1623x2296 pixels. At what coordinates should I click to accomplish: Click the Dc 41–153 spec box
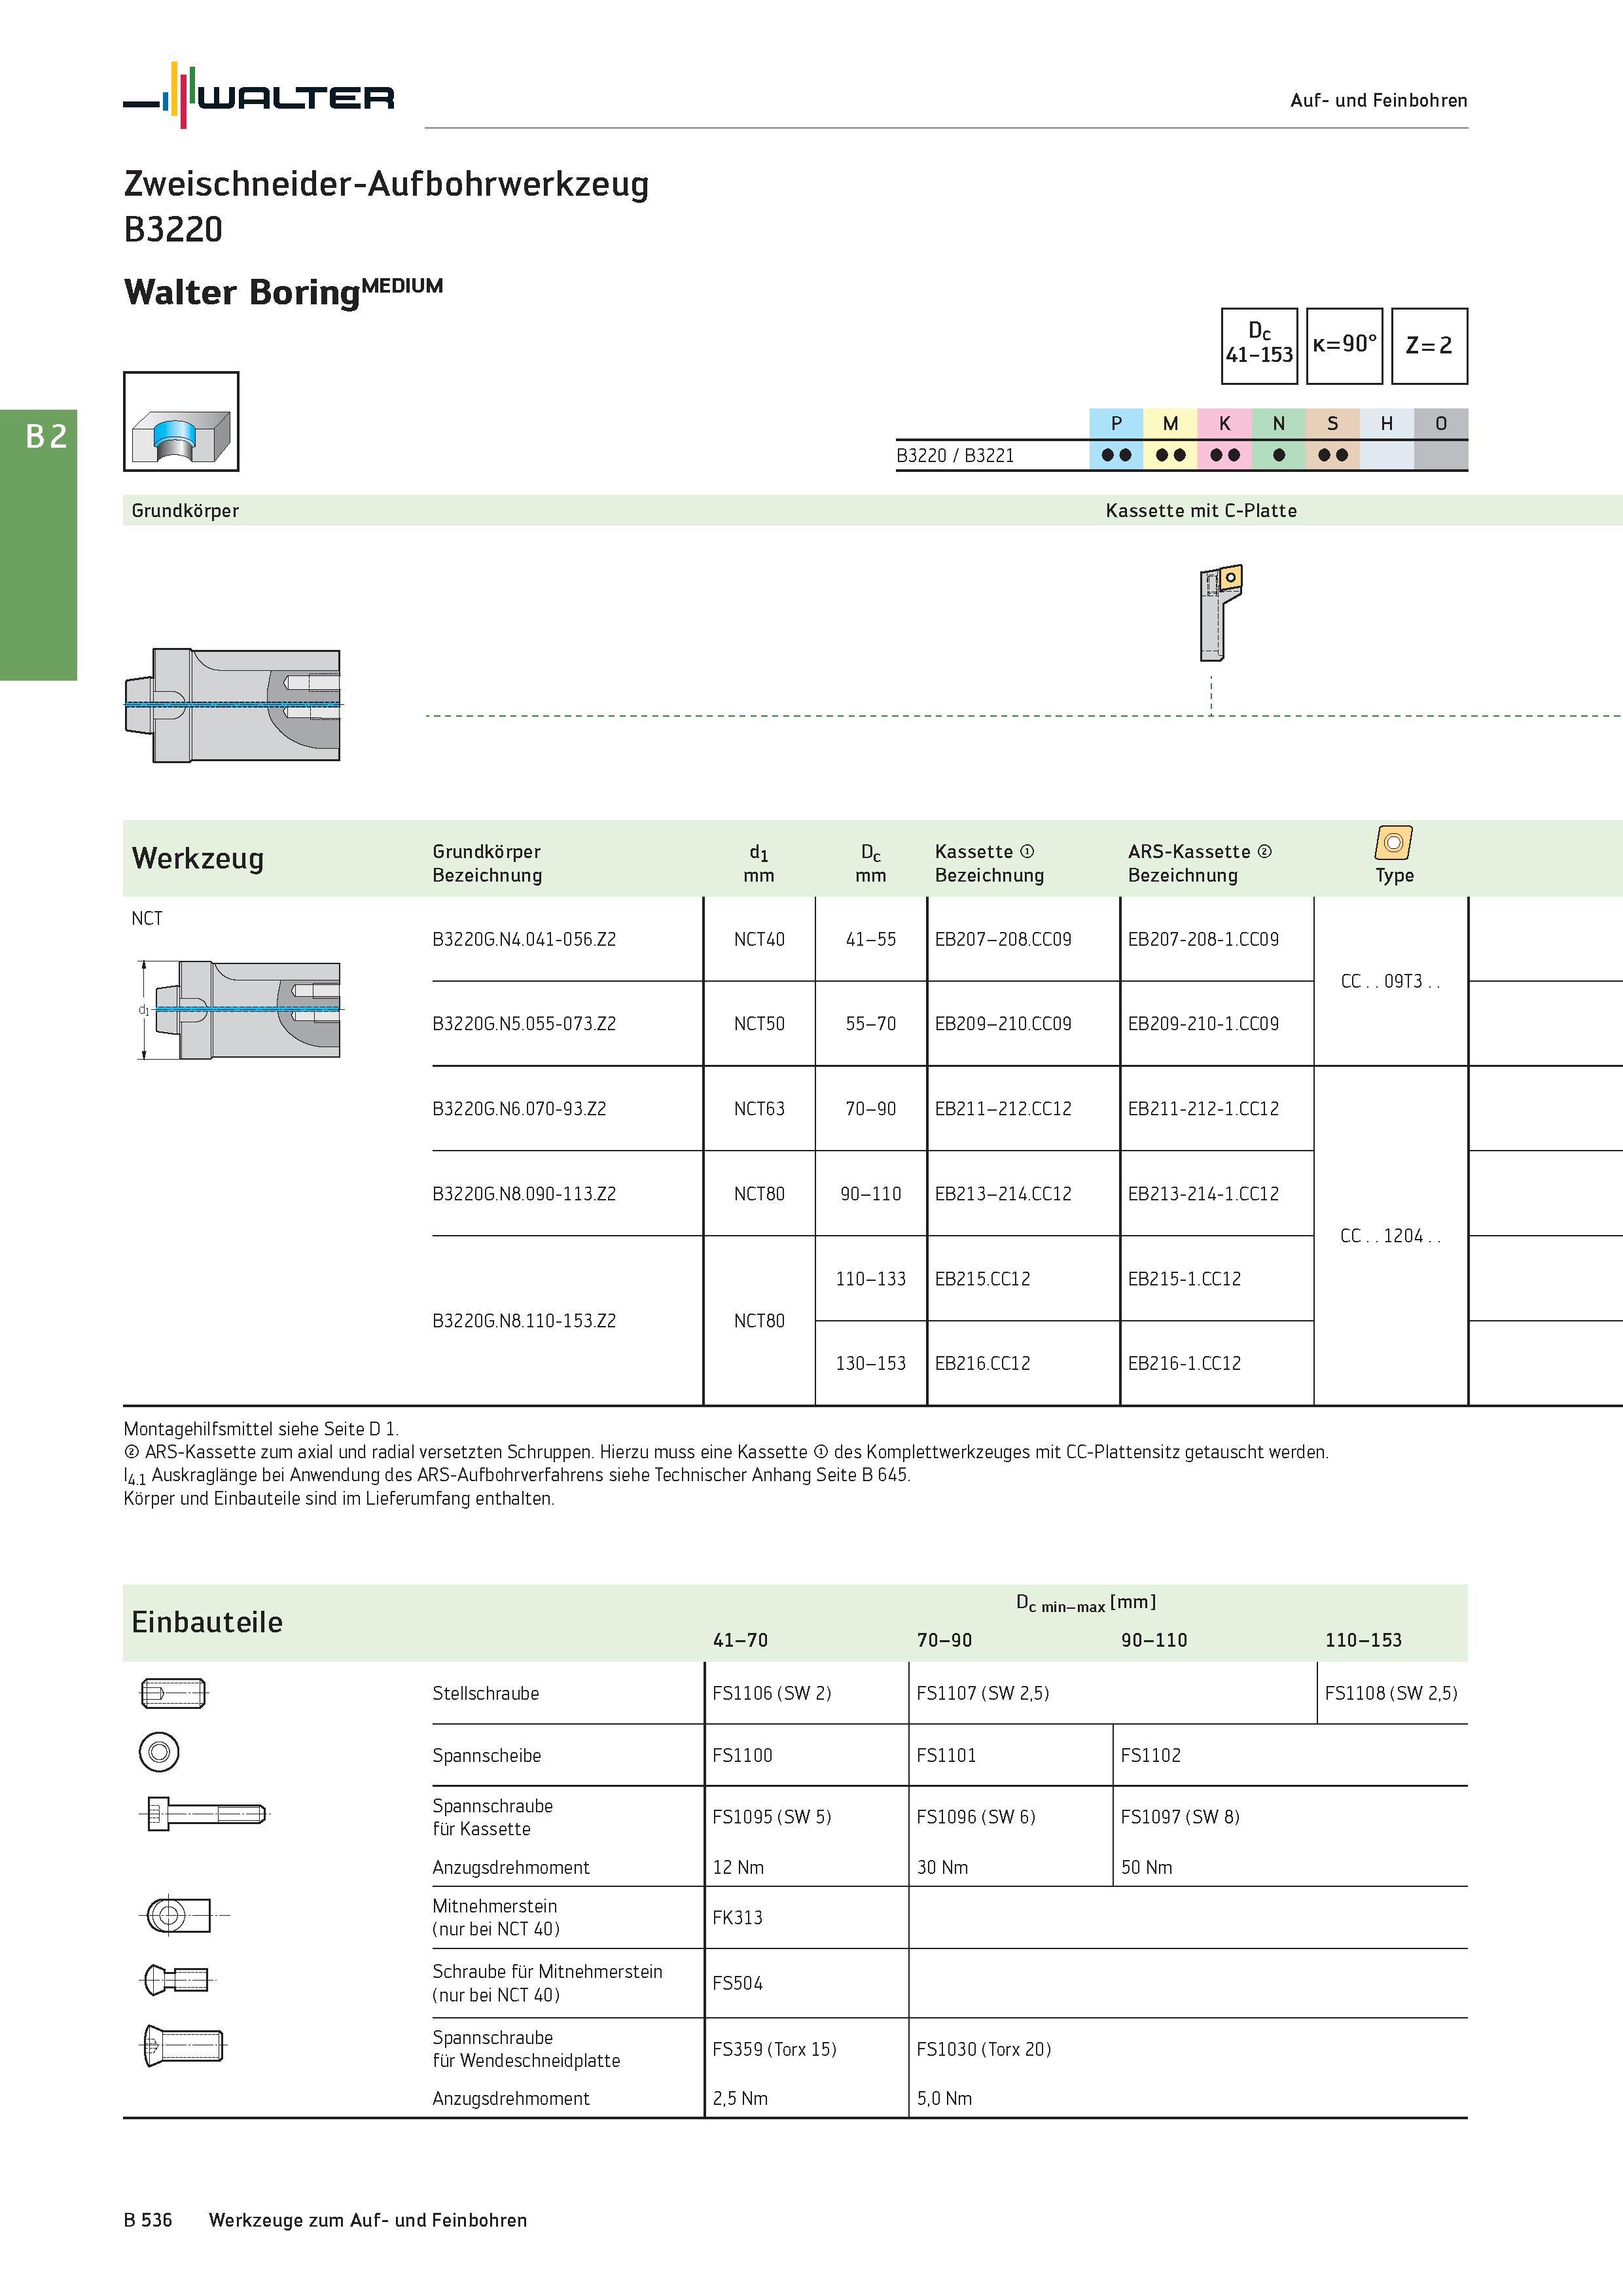point(1259,346)
